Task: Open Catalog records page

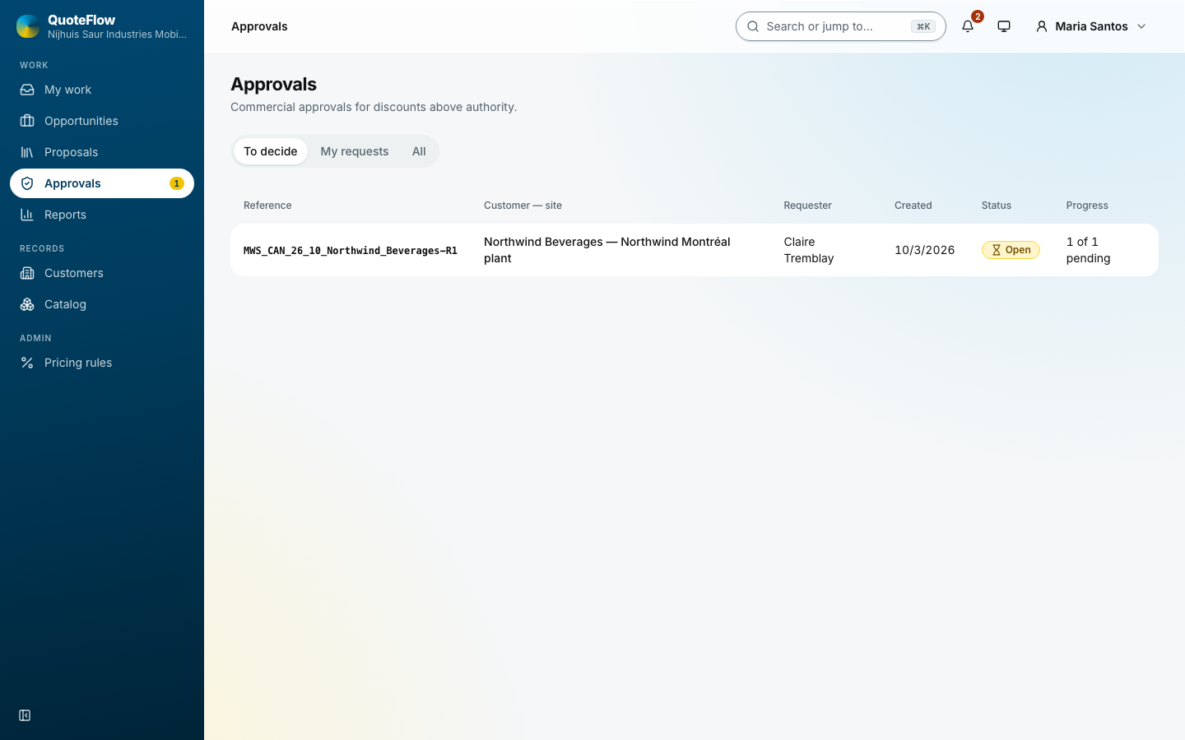Action: [102, 304]
